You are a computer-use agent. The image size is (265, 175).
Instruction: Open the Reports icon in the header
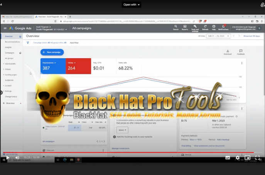click(x=185, y=27)
